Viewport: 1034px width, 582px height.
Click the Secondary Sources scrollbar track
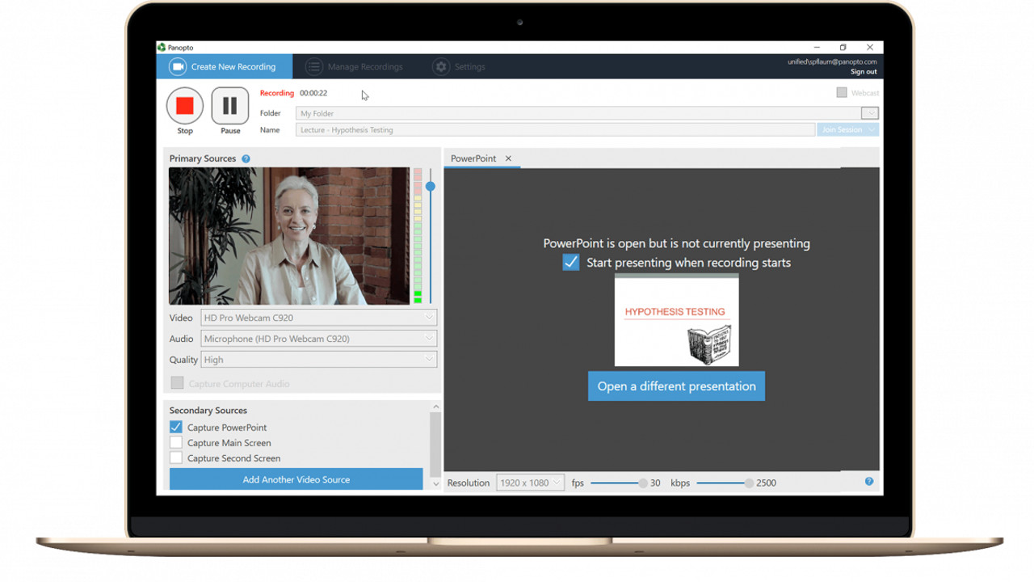point(436,445)
